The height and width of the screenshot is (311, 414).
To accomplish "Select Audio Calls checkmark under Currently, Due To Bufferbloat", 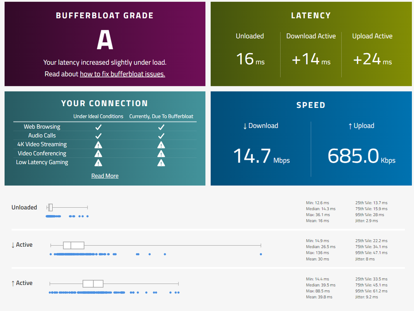I will coord(161,136).
